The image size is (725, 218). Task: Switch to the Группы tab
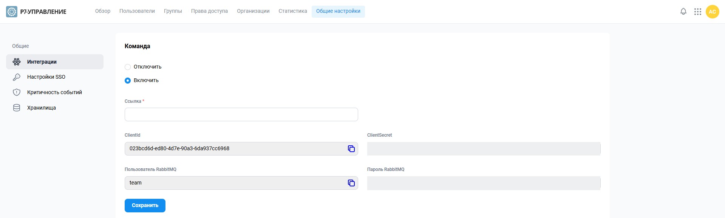[x=173, y=11]
